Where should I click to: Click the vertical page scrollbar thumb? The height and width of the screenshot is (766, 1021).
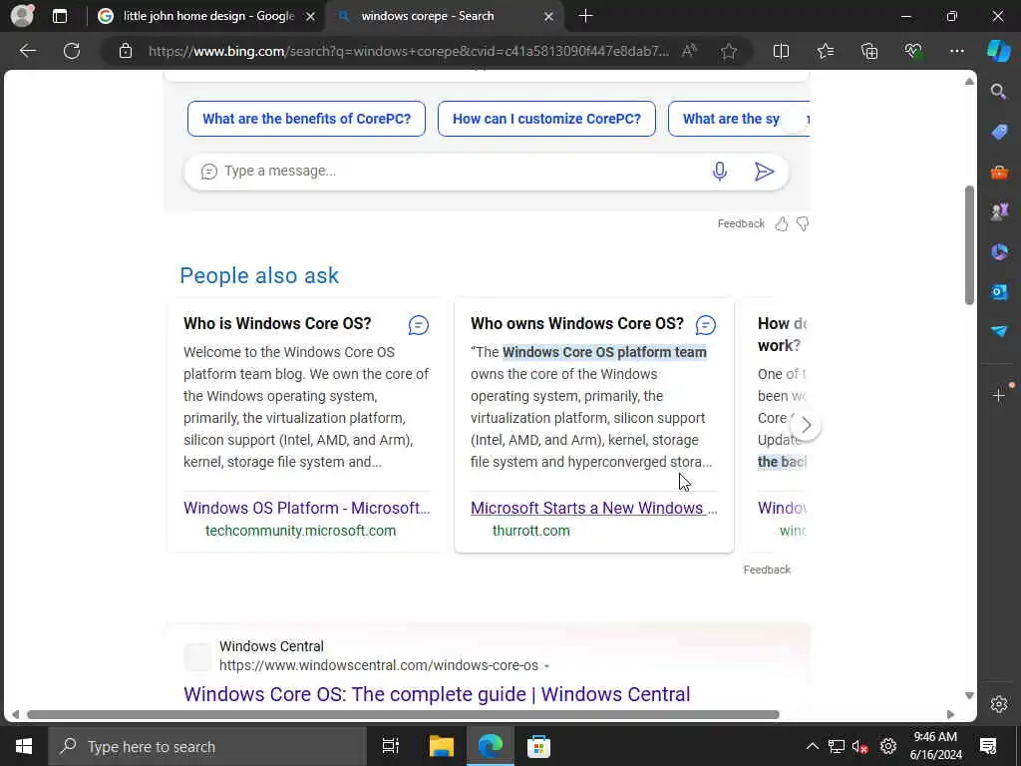(969, 245)
